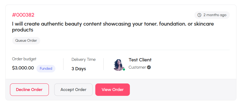
Task: Click the Test Client name
Action: tap(140, 60)
